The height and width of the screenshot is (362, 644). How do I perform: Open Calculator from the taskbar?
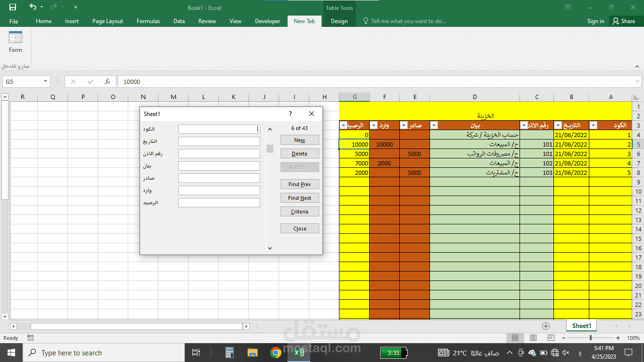230,353
